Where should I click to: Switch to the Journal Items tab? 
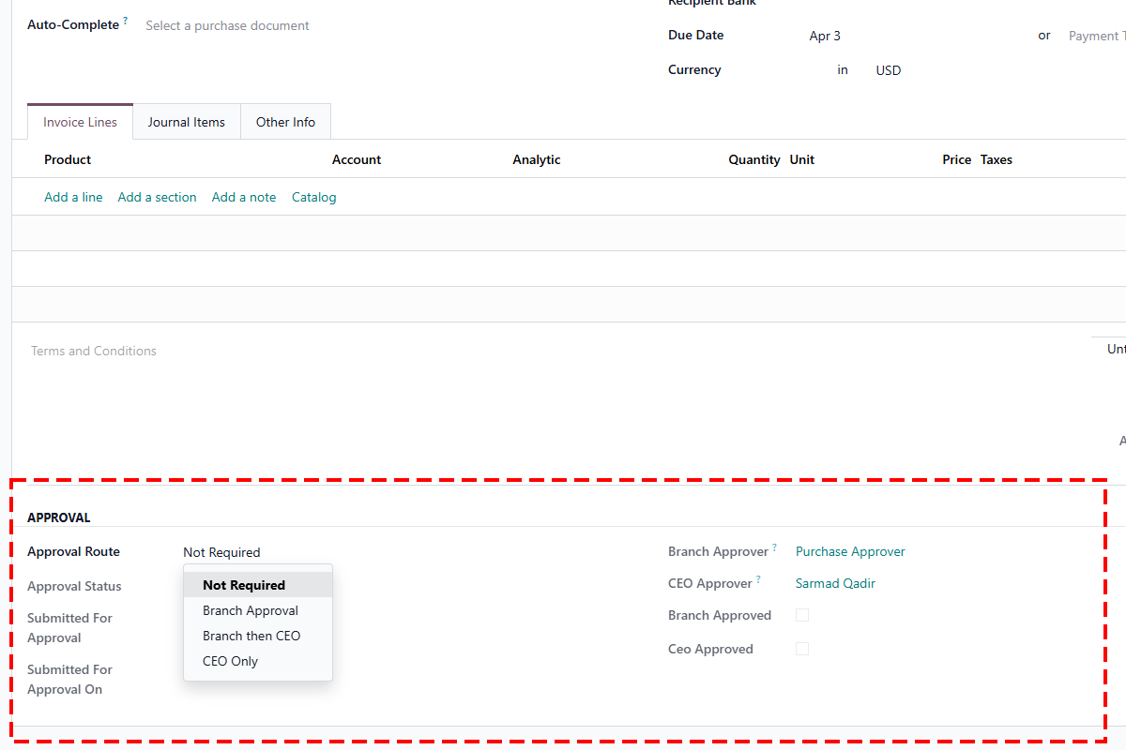click(186, 121)
